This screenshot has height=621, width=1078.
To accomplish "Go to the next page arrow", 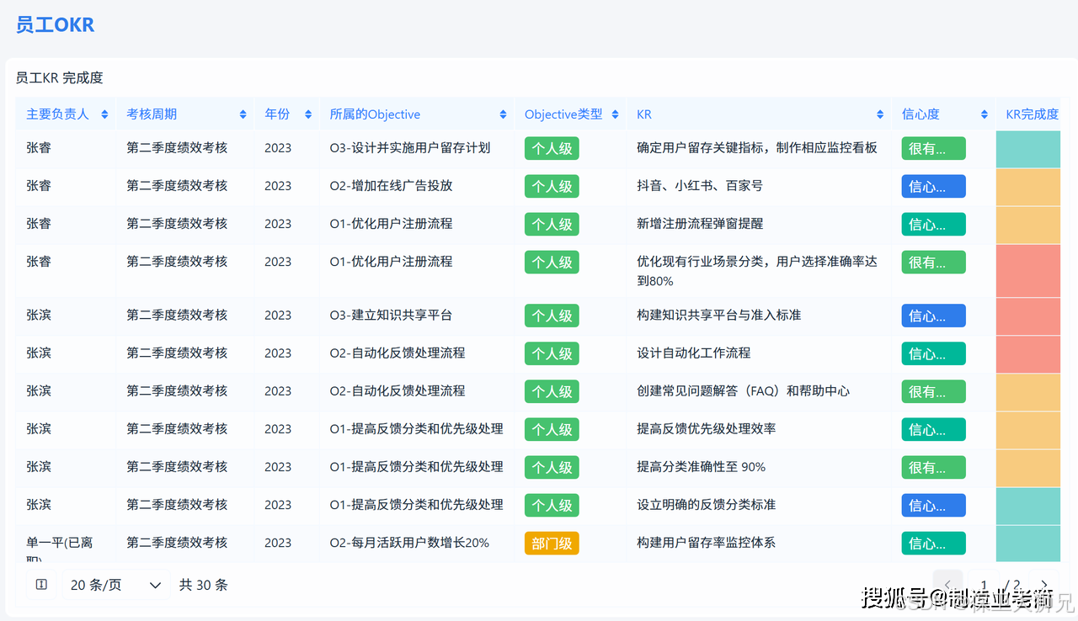I will click(1044, 585).
